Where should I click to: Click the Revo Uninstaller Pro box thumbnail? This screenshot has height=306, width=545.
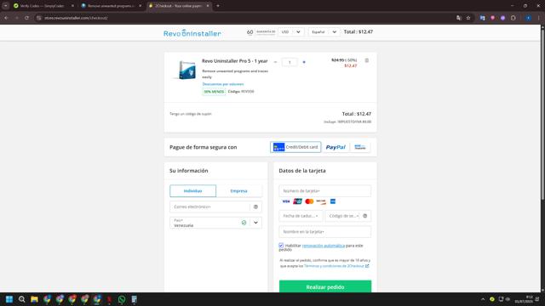click(x=186, y=70)
